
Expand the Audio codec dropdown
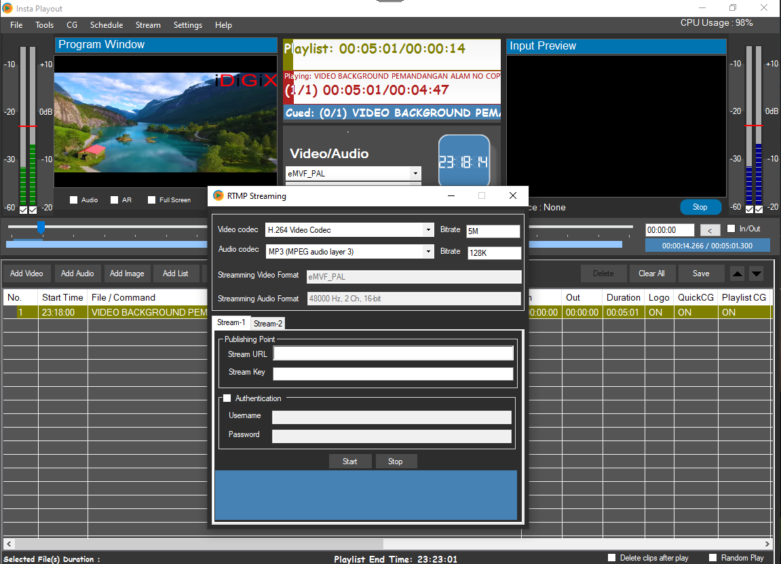428,251
